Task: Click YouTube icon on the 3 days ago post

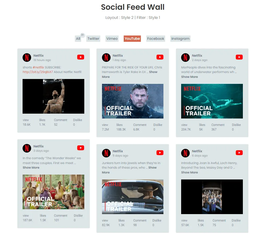Action: click(x=81, y=148)
